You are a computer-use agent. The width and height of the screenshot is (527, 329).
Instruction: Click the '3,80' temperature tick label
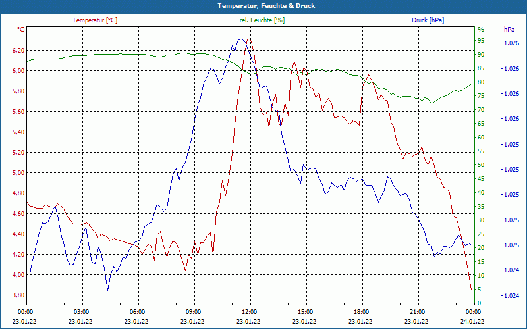tap(18, 295)
